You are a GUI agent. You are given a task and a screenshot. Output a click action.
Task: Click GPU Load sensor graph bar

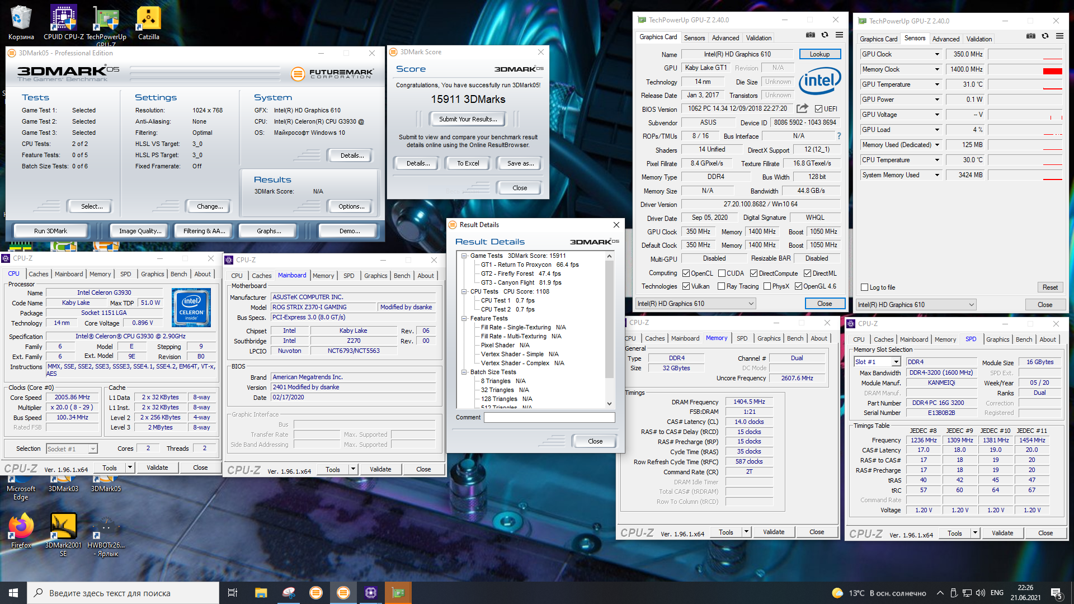[x=1025, y=130]
